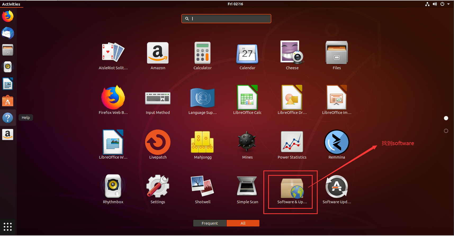Open Settings app
This screenshot has width=454, height=236.
158,189
